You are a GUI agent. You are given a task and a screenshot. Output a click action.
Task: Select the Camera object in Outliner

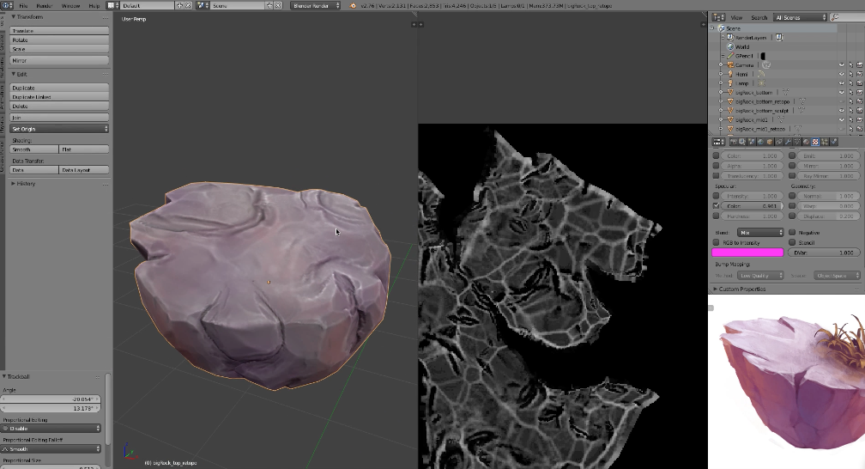point(744,65)
